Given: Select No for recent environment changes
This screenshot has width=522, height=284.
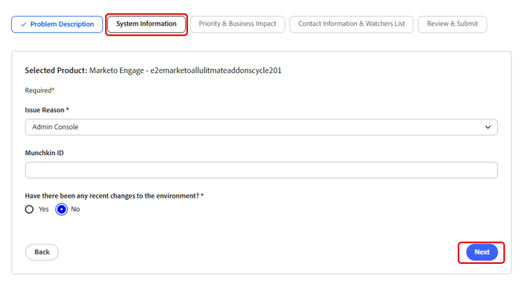Looking at the screenshot, I should (61, 209).
